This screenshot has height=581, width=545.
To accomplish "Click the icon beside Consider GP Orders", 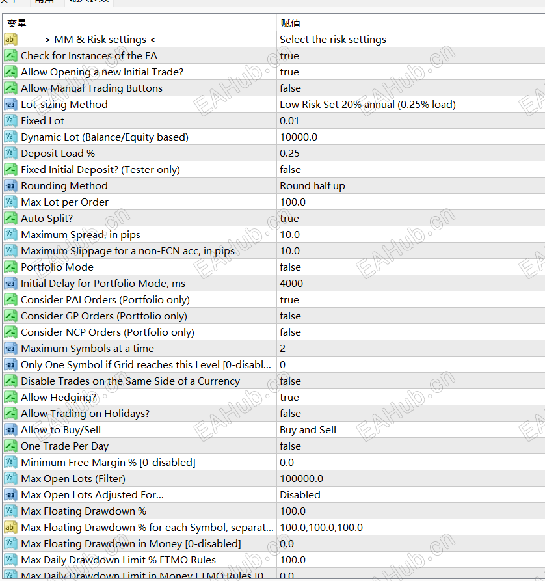I will point(10,316).
